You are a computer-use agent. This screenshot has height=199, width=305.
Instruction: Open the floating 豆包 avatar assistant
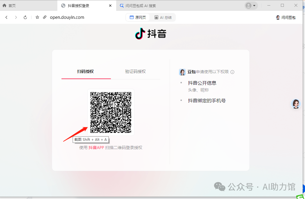[x=296, y=104]
